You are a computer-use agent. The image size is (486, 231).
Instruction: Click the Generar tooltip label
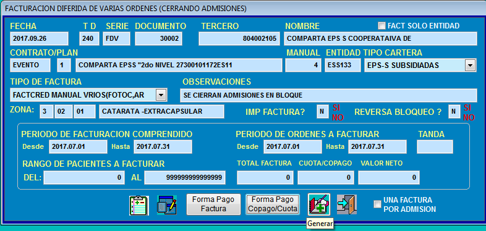(x=320, y=224)
